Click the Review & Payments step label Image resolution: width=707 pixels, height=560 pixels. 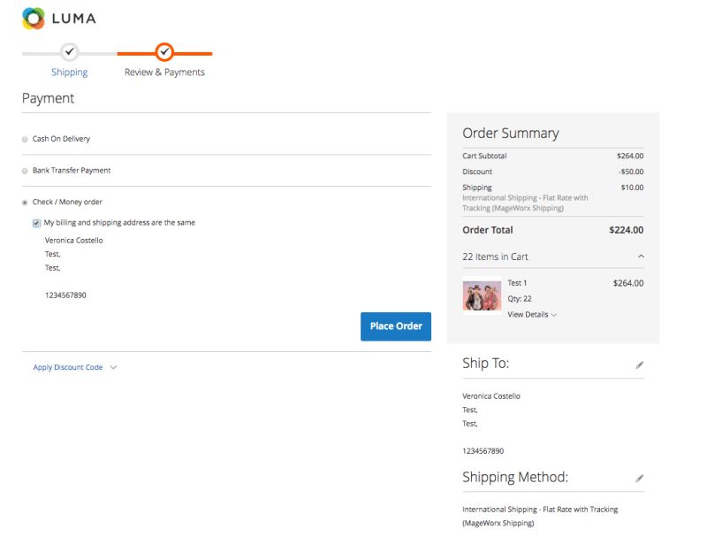[165, 71]
